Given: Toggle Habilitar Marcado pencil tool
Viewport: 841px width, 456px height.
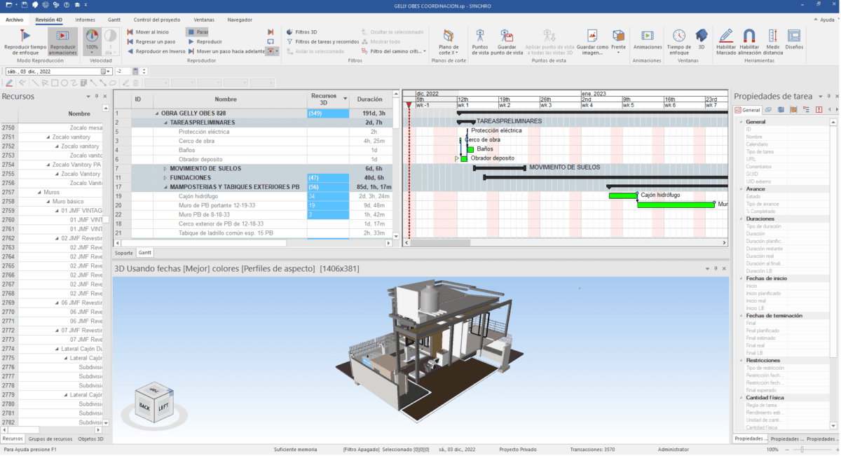Looking at the screenshot, I should [726, 36].
